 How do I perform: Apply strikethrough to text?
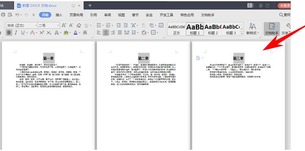click(32, 32)
